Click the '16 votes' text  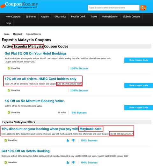click(62, 112)
